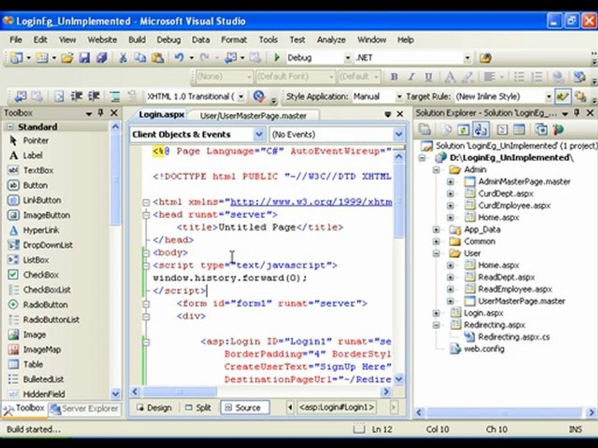The image size is (598, 448).
Task: Expand the Common folder node
Action: [436, 241]
